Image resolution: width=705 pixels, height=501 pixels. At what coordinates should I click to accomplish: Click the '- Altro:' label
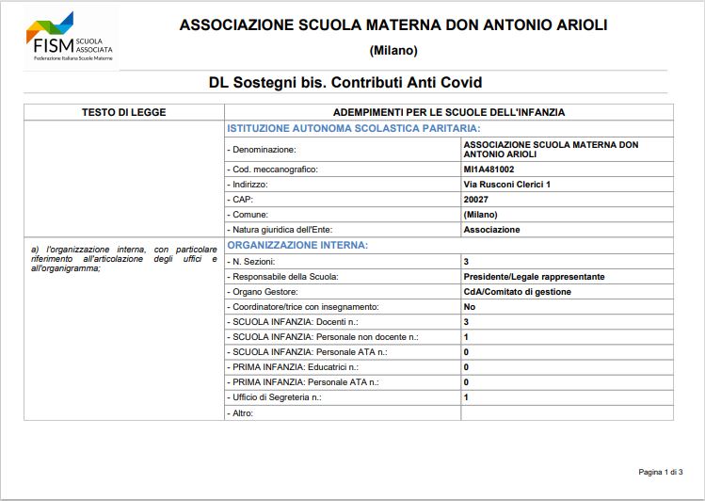click(240, 413)
